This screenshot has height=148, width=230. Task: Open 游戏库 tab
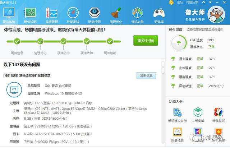[x=159, y=15]
